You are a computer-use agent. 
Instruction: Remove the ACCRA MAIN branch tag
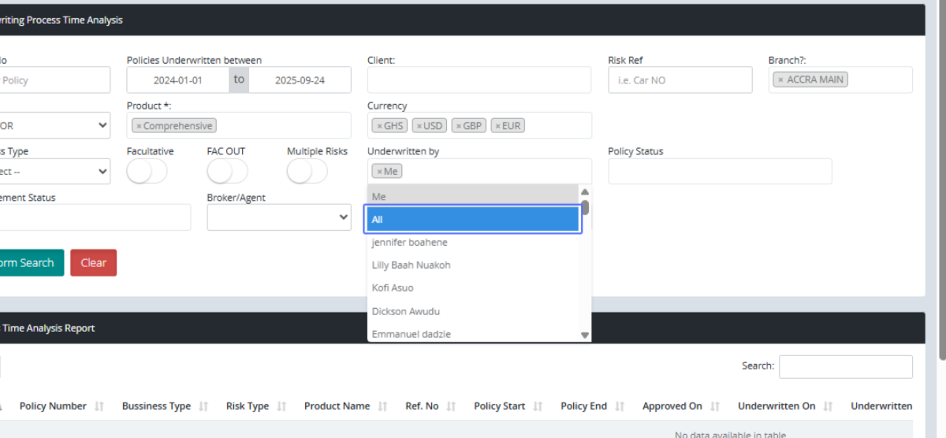pyautogui.click(x=780, y=80)
